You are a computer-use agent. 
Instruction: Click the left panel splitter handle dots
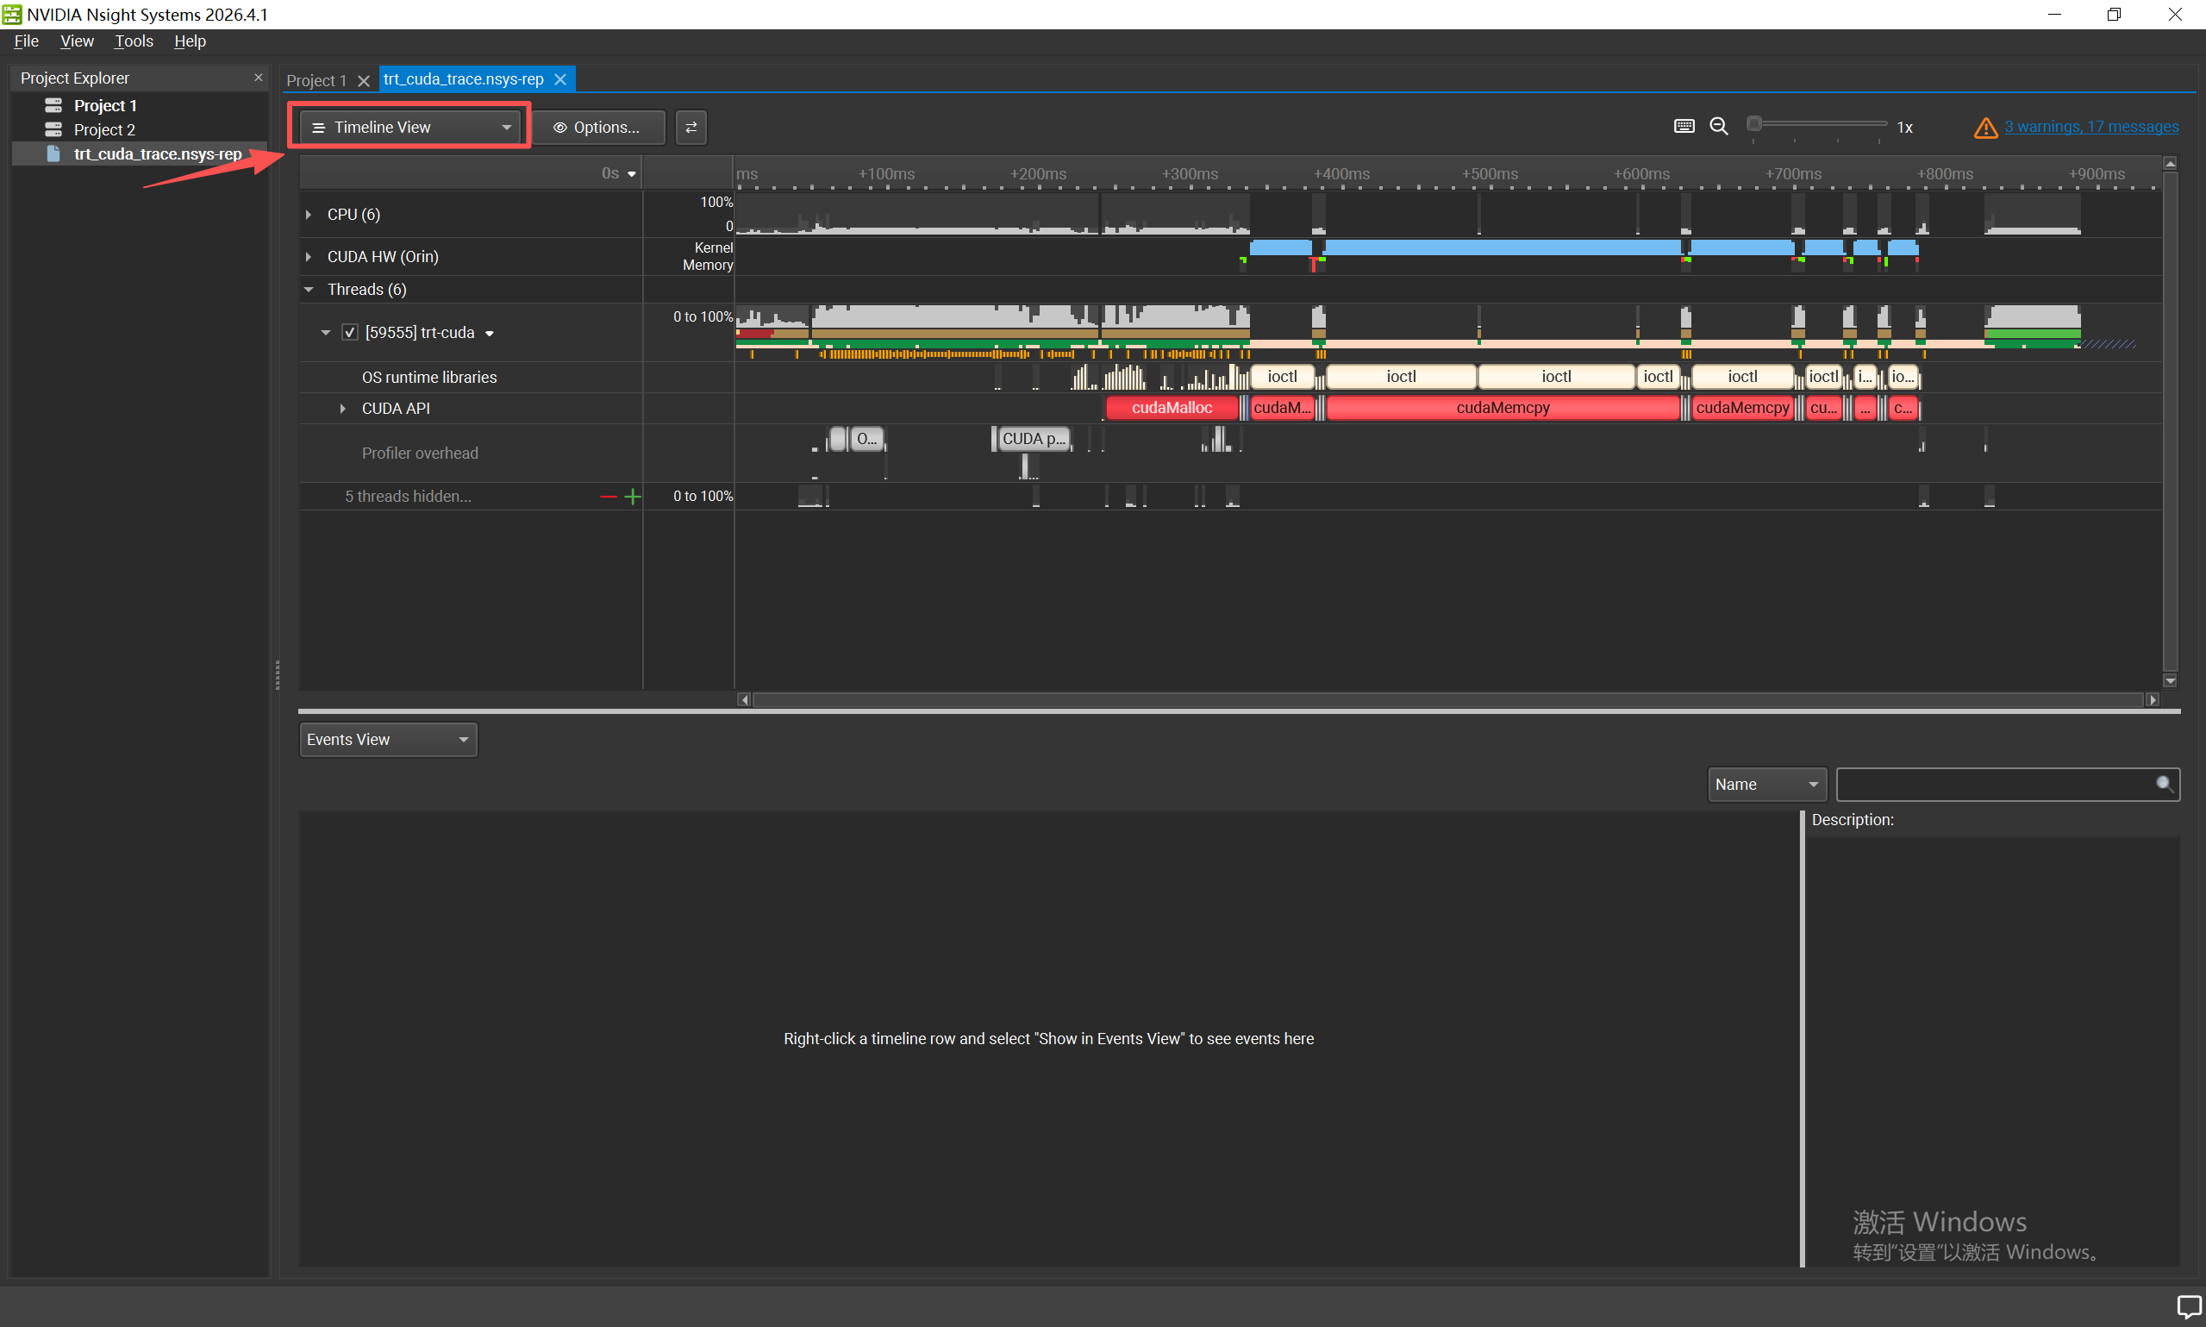277,675
